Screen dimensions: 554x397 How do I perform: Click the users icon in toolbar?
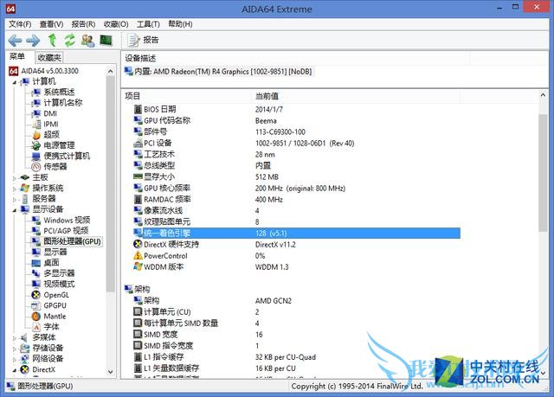[x=87, y=41]
